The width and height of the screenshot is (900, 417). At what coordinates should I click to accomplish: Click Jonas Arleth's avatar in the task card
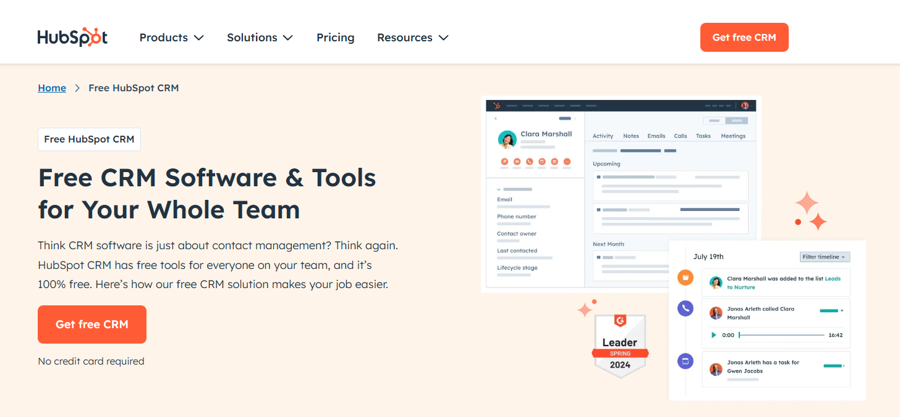pyautogui.click(x=716, y=370)
